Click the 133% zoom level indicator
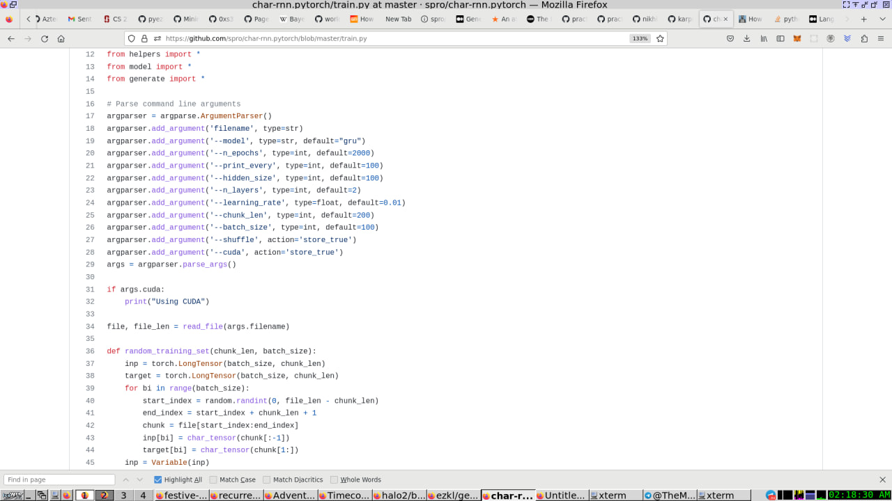The height and width of the screenshot is (501, 892). click(x=640, y=39)
